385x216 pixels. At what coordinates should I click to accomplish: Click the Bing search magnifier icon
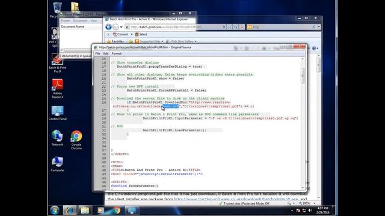(313, 27)
